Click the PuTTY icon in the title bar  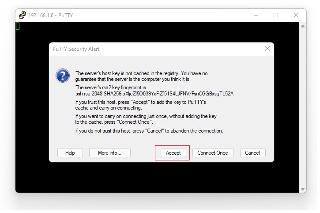point(22,15)
